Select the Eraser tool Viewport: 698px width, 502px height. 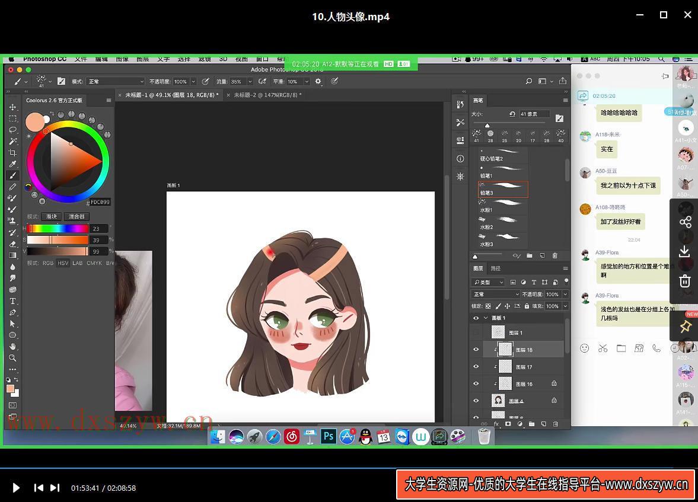12,244
